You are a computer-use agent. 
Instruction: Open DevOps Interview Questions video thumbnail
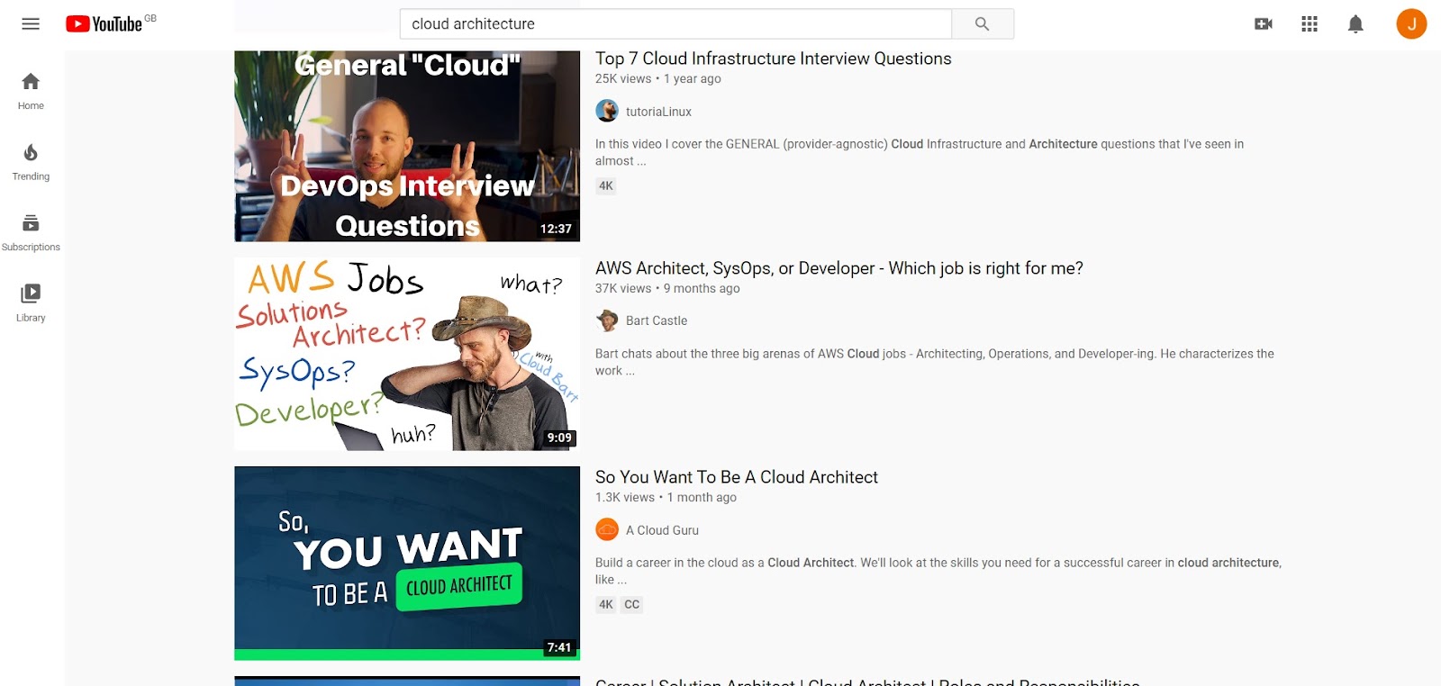pos(407,146)
